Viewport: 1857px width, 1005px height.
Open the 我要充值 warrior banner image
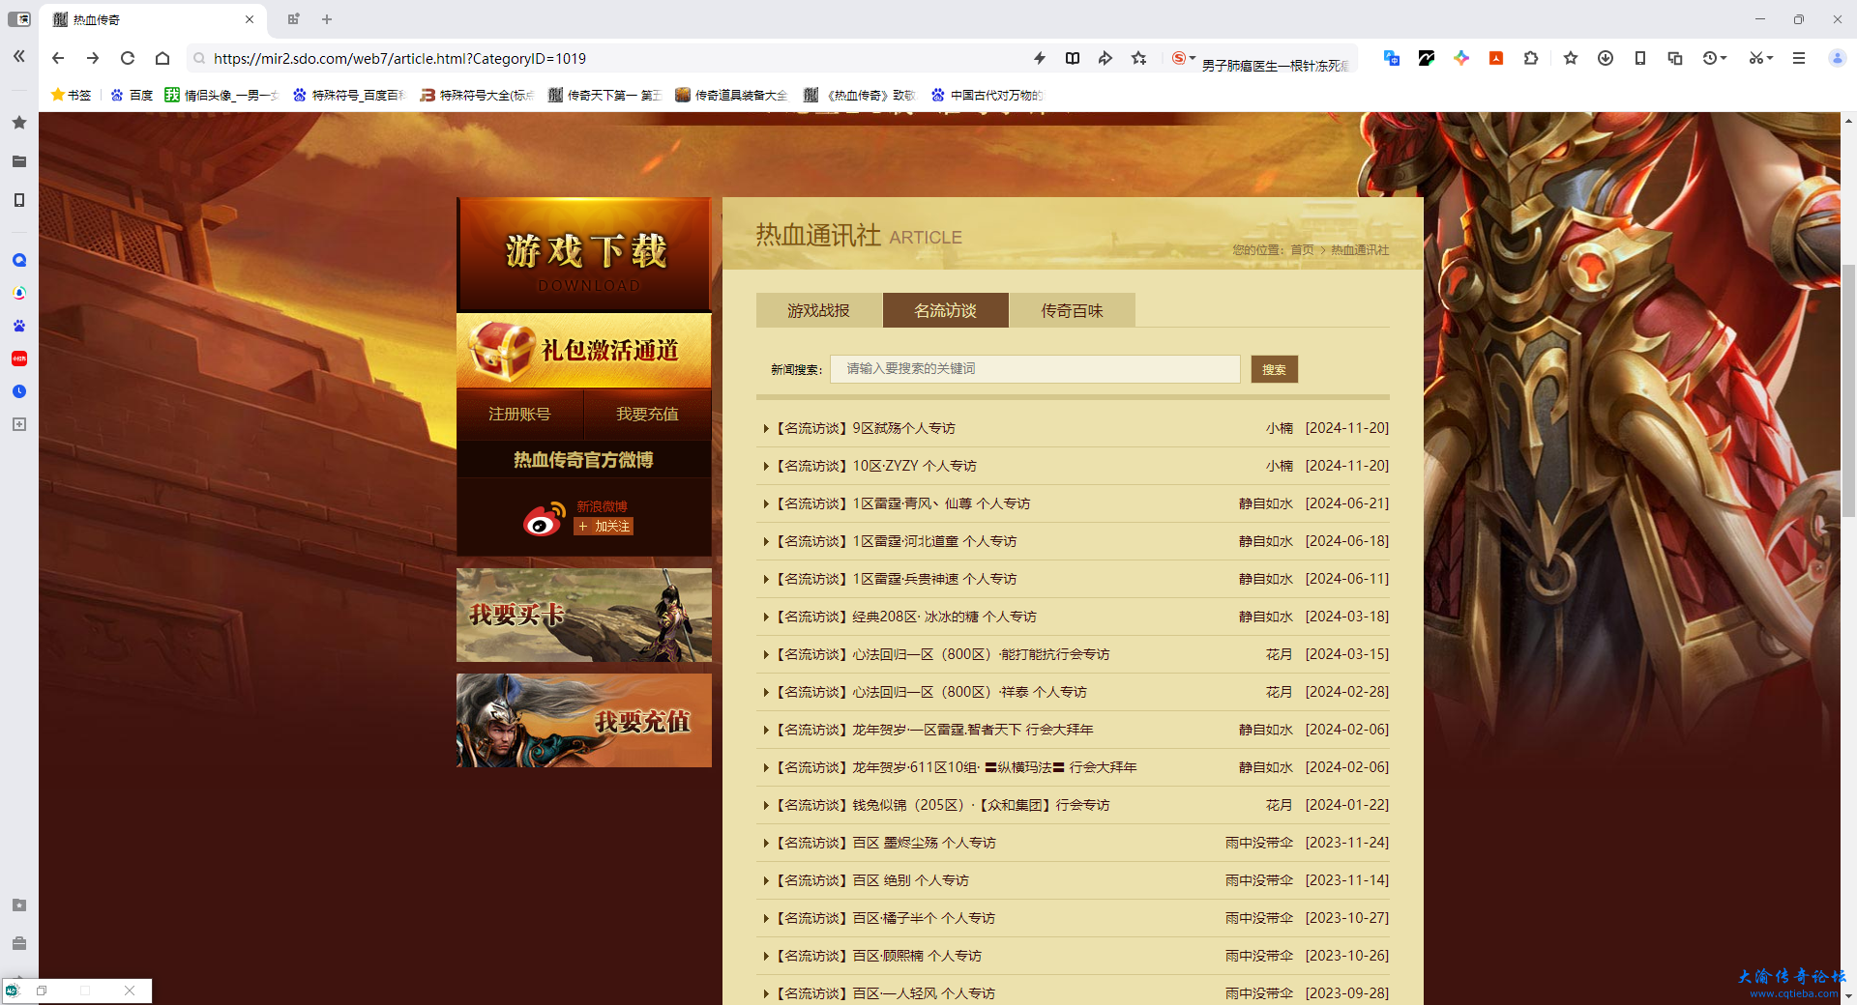click(x=584, y=720)
